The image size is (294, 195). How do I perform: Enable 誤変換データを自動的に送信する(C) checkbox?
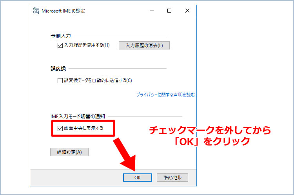click(x=60, y=81)
